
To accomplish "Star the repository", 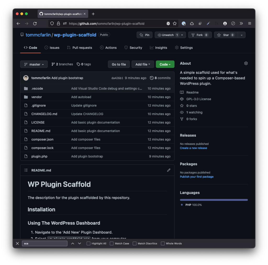I will point(226,35).
